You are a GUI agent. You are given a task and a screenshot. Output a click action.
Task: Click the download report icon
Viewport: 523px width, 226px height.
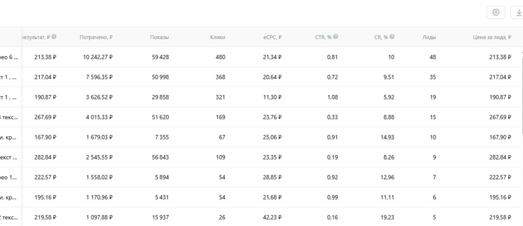click(x=519, y=13)
